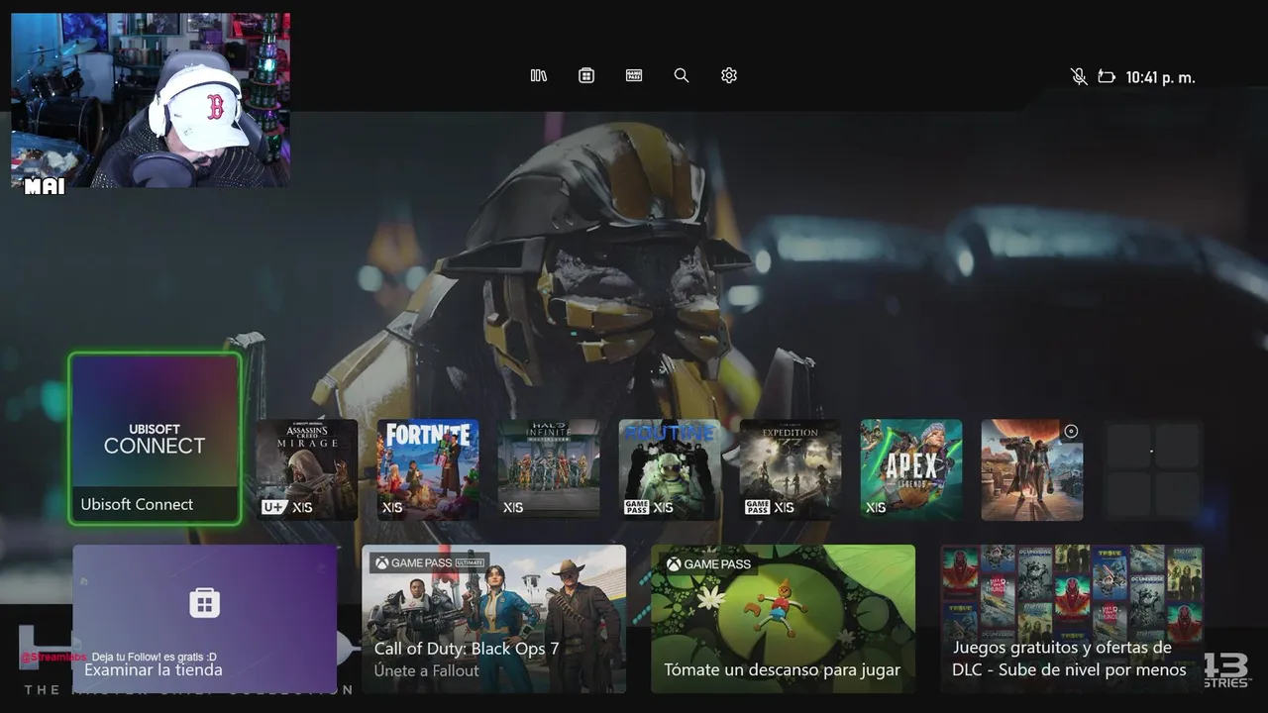Click the Game Pass badge on Routine tile

(x=636, y=508)
